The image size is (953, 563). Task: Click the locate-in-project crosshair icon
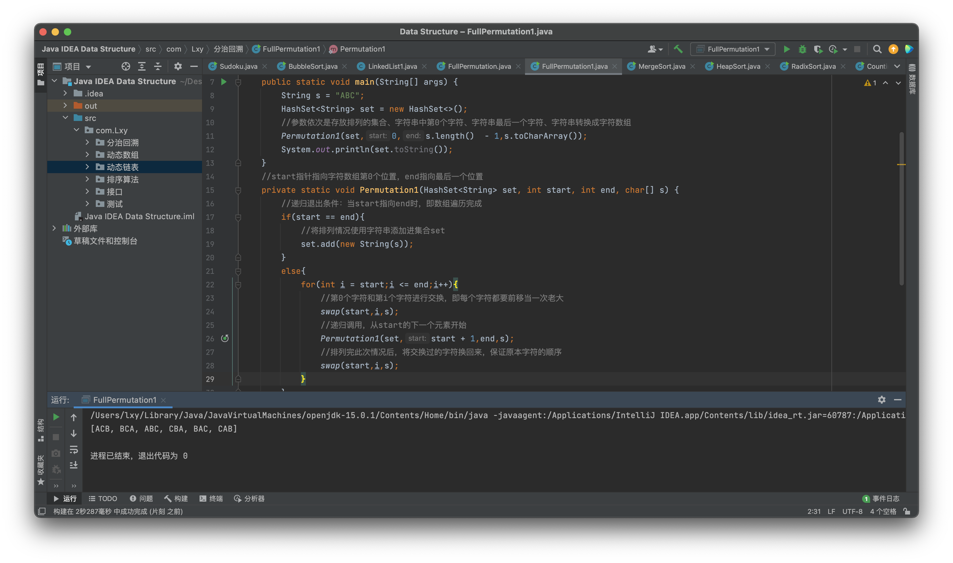[126, 66]
